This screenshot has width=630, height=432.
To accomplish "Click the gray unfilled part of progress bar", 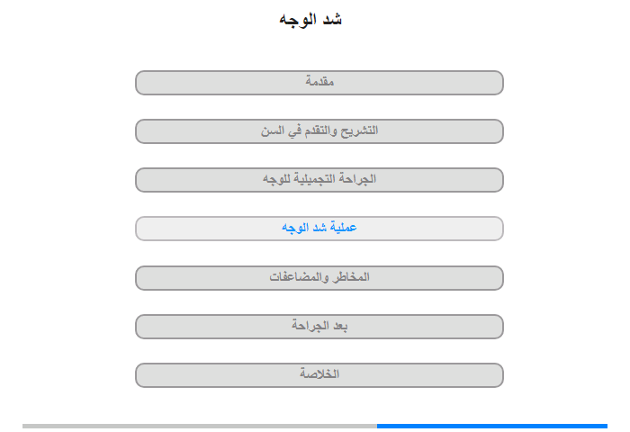I will click(200, 426).
